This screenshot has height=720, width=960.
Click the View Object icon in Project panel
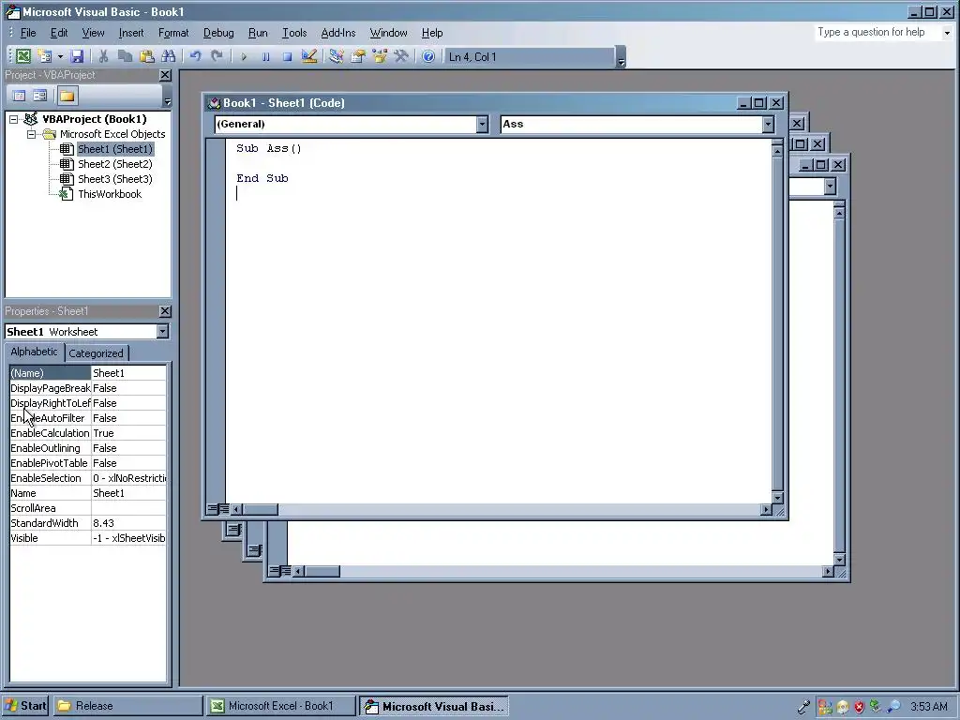39,96
